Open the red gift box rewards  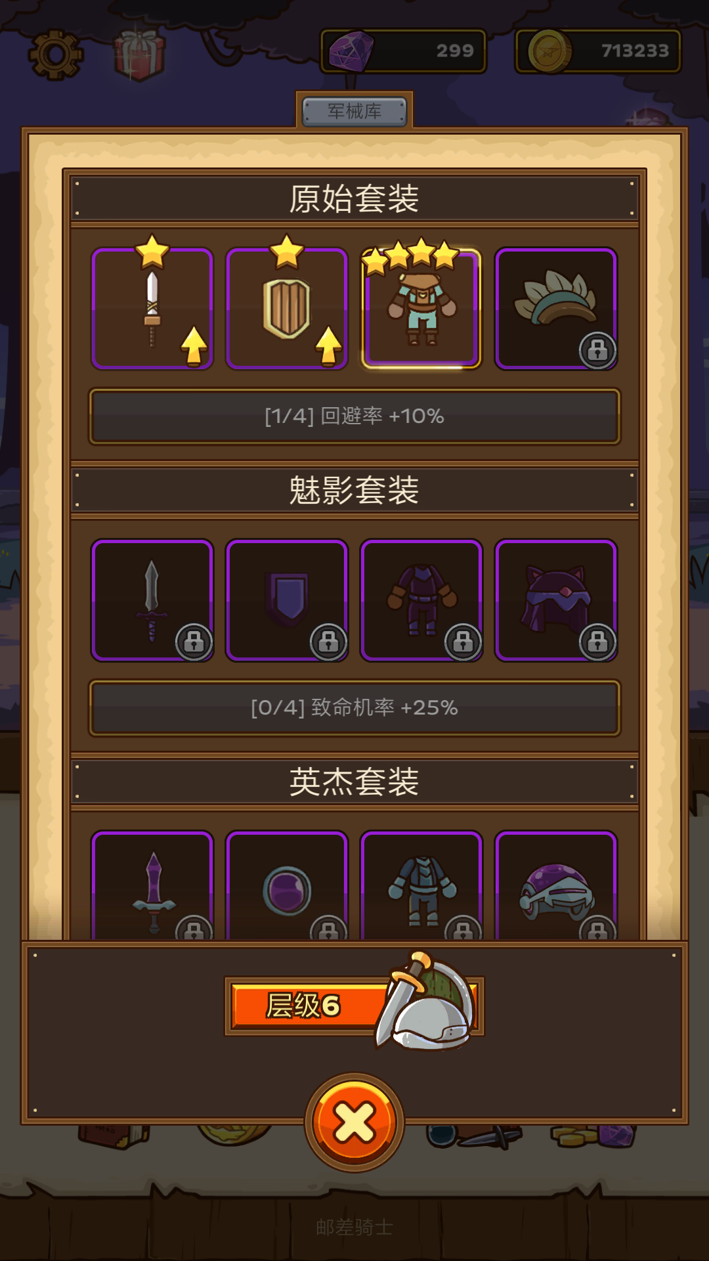[x=139, y=55]
